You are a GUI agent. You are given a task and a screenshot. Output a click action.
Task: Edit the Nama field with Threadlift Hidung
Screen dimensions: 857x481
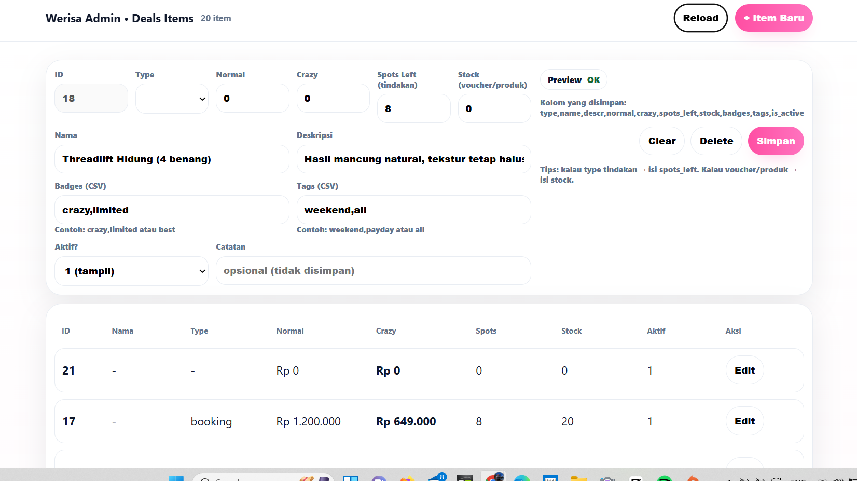click(172, 159)
